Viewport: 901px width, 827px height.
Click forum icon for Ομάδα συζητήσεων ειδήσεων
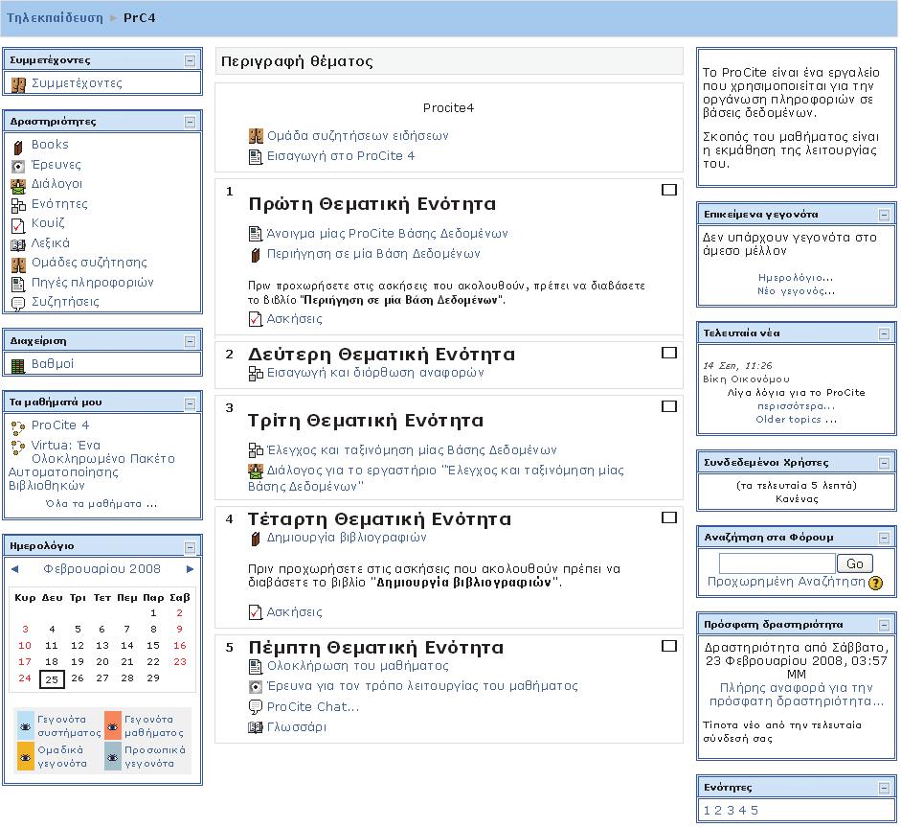pos(256,136)
